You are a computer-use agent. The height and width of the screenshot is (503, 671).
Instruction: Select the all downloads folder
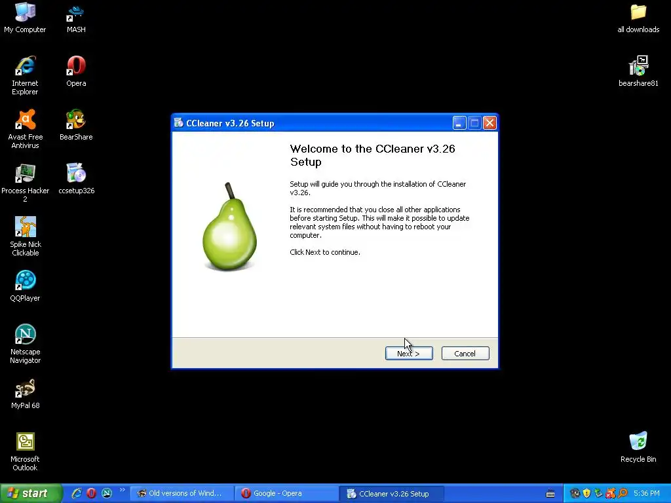click(638, 18)
